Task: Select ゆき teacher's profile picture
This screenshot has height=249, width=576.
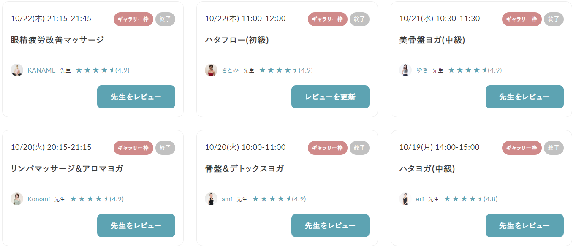Action: coord(405,70)
